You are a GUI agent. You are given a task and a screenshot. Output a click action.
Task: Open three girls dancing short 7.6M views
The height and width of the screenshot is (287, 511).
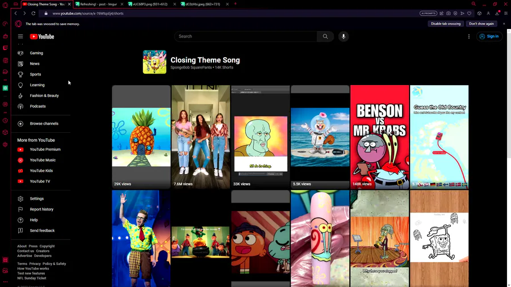click(x=201, y=137)
